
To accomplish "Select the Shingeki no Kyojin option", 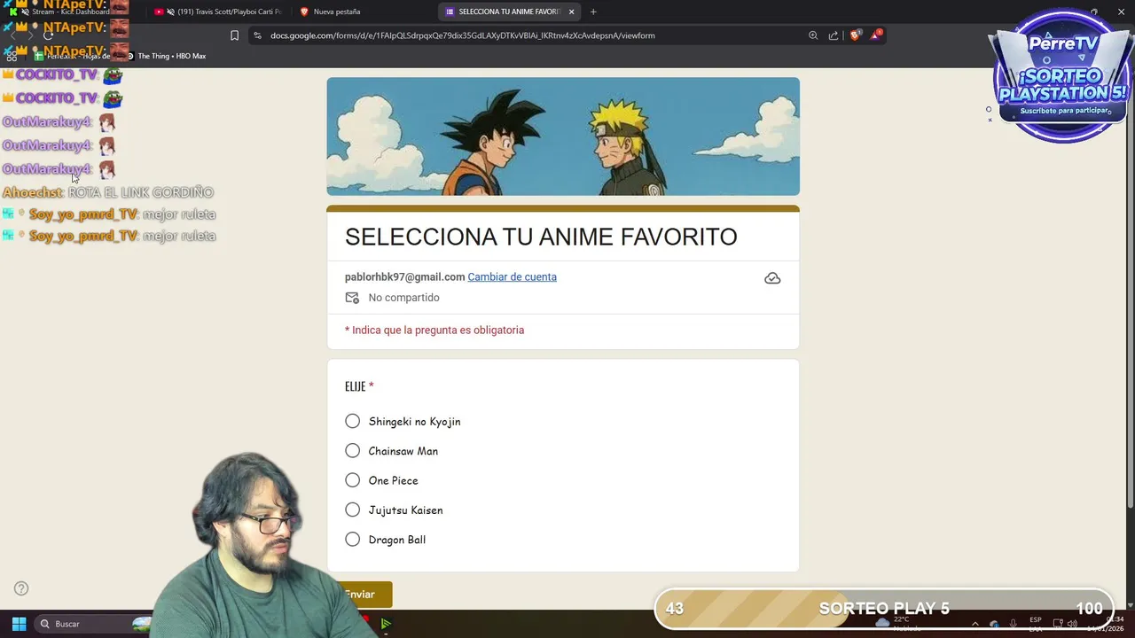I will click(x=353, y=421).
